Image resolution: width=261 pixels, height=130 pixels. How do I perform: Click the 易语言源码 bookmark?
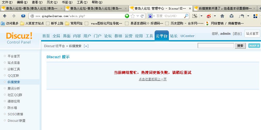[144, 23]
